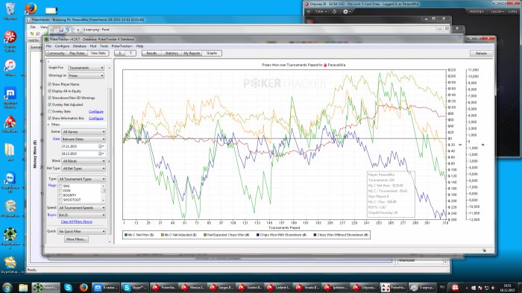Click the Firefox desktop shortcut

[31, 8]
